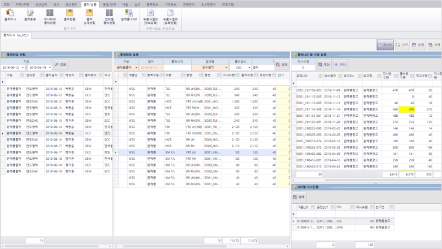Select LOT row E001_181116-008
Image resolution: width=442 pixels, height=249 pixels.
366,109
